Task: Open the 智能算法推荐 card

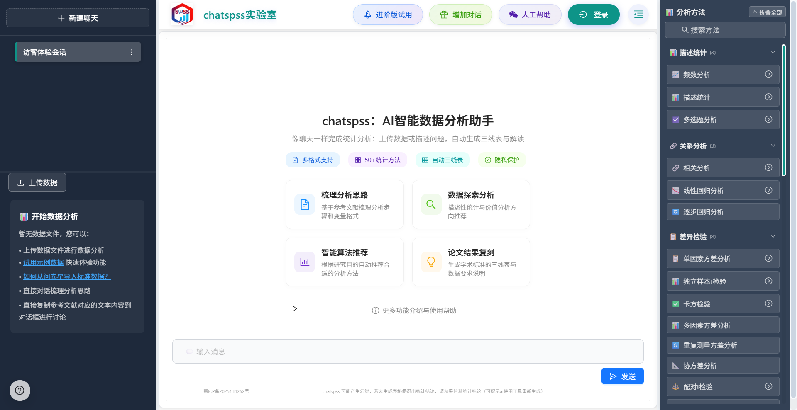Action: tap(345, 262)
